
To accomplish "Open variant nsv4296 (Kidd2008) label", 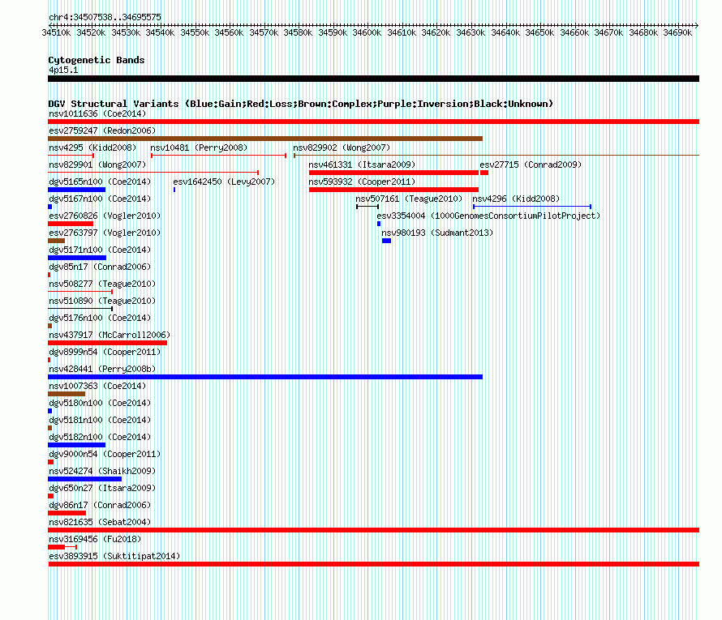I will coord(516,199).
